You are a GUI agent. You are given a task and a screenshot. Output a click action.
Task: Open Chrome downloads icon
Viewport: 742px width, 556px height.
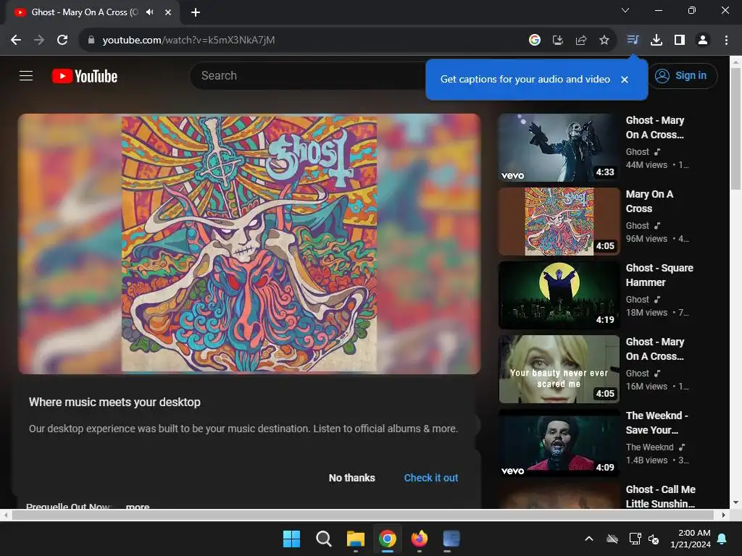tap(656, 41)
